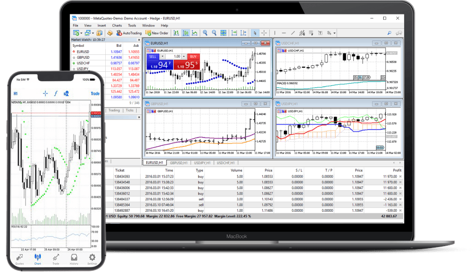This screenshot has height=277, width=474.
Task: Click the New Order toolbar button
Action: coord(157,33)
